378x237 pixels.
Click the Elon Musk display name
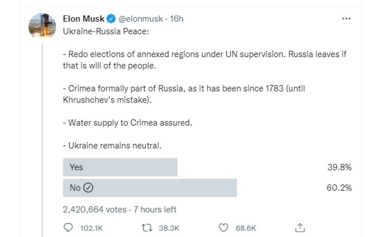84,19
